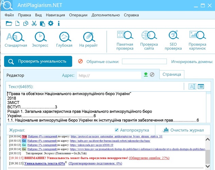The height and width of the screenshot is (170, 215).
Task: Open the Дополнительно menu
Action: coord(106,15)
